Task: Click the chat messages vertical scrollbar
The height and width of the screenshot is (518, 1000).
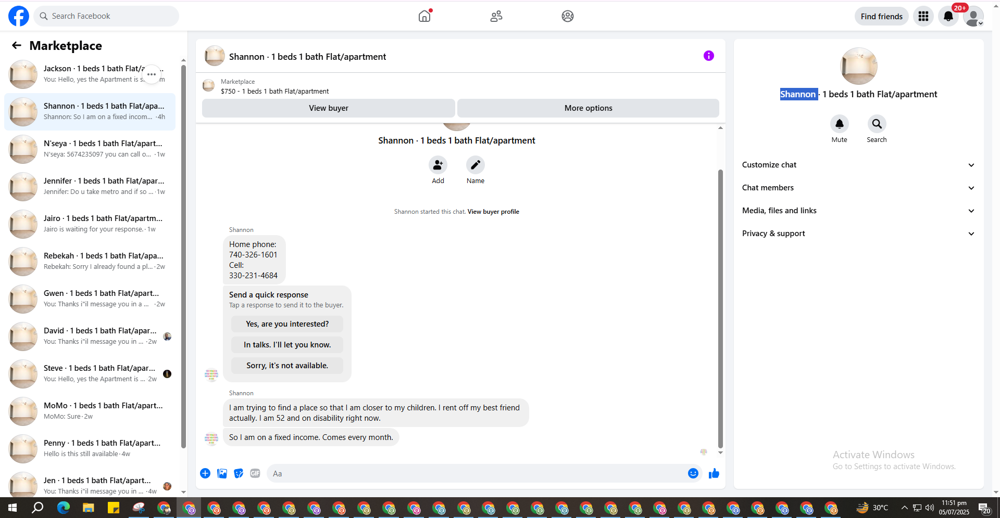Action: (720, 308)
